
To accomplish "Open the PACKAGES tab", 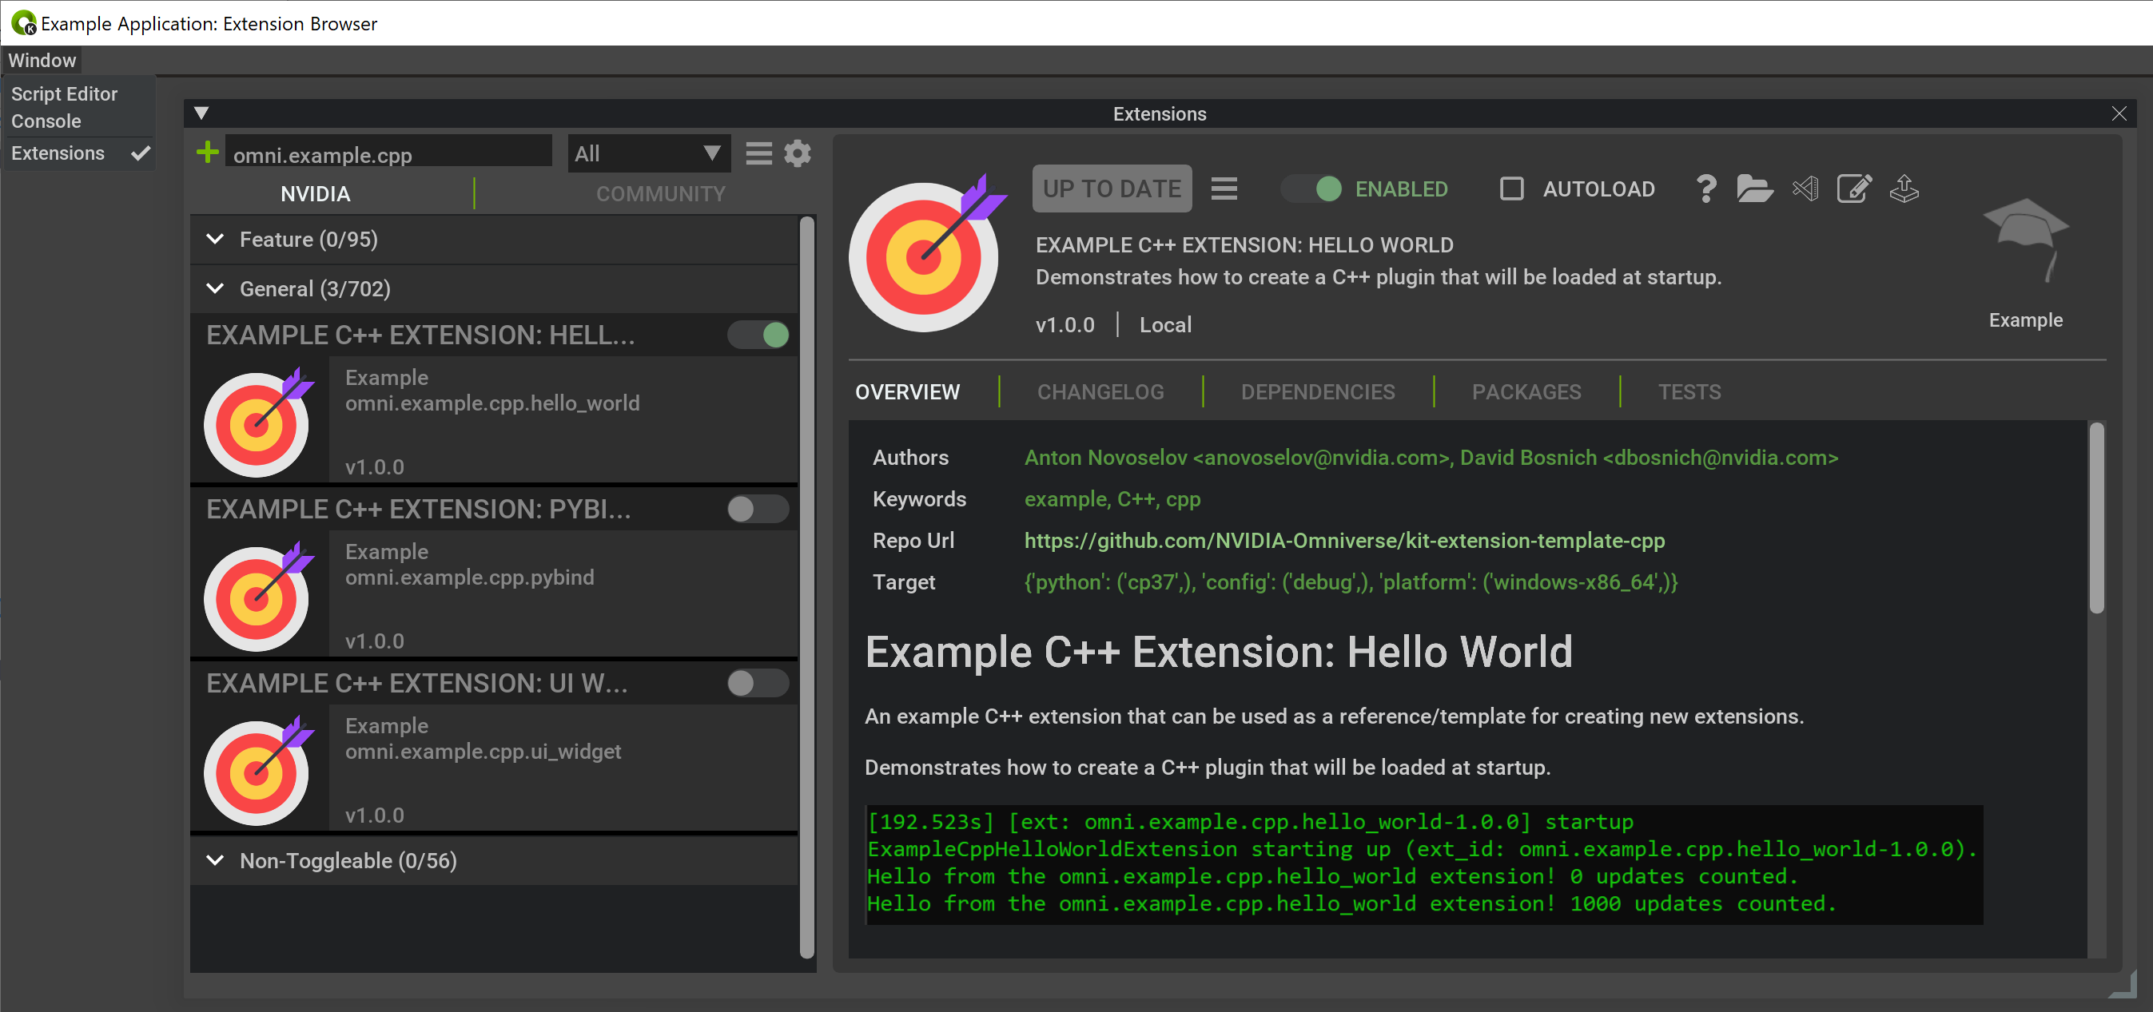I will (1526, 391).
